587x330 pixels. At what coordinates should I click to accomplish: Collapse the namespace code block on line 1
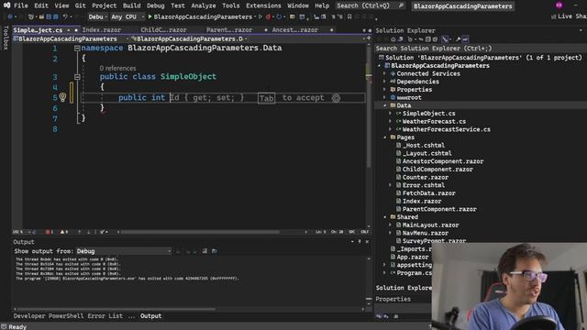click(x=77, y=49)
